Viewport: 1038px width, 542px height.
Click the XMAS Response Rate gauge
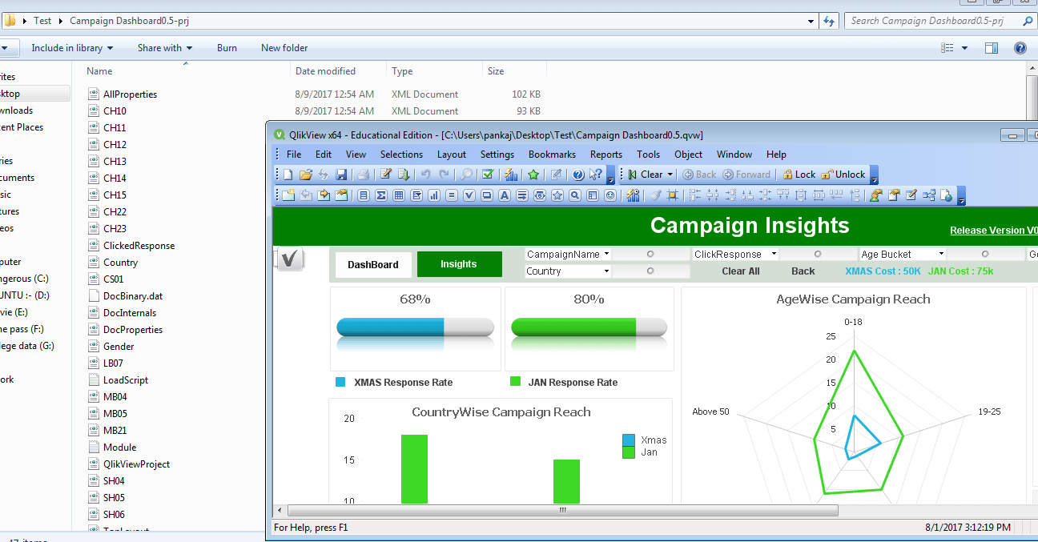point(415,328)
